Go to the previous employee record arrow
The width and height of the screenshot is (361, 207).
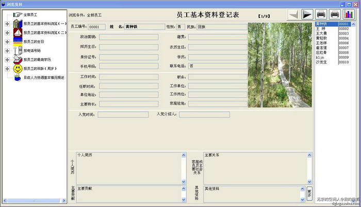click(x=293, y=14)
